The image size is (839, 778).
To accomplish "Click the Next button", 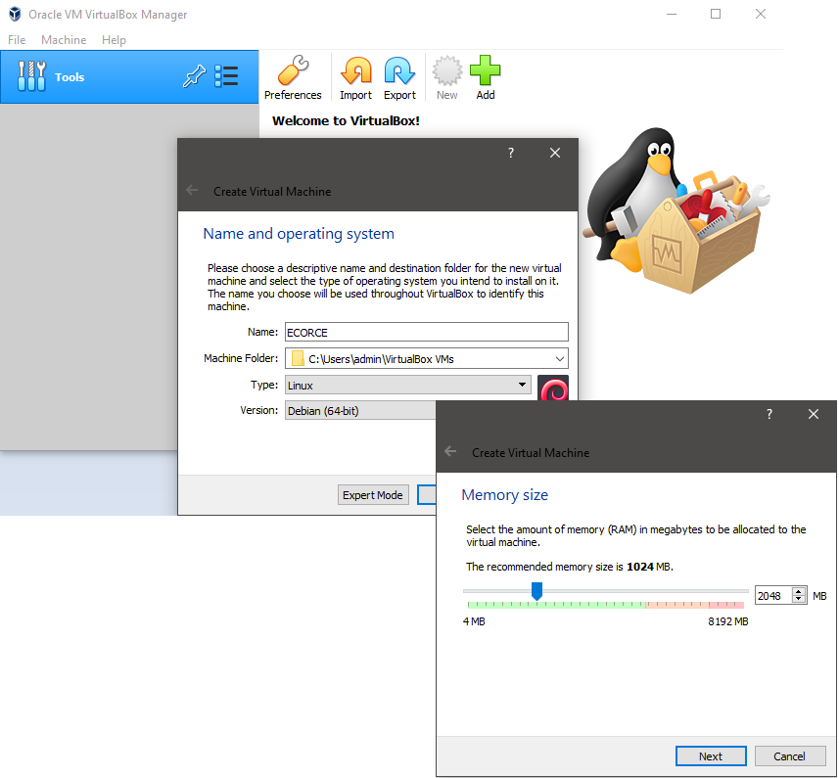I will (711, 756).
